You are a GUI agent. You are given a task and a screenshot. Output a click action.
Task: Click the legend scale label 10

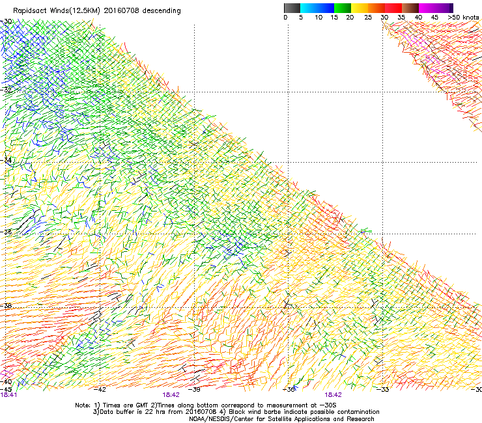[x=319, y=18]
